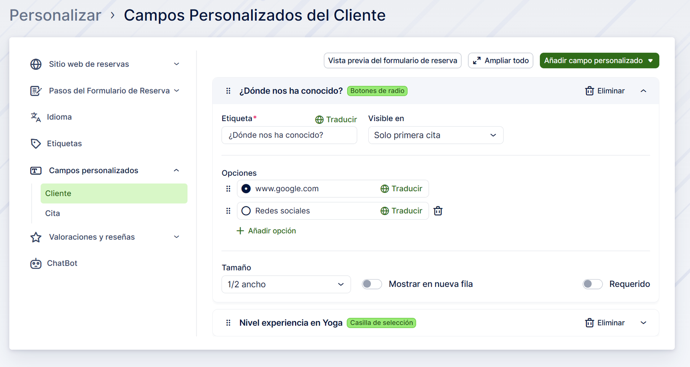This screenshot has height=367, width=690.
Task: Delete the Redes sociales option with trash icon
Action: [x=438, y=211]
